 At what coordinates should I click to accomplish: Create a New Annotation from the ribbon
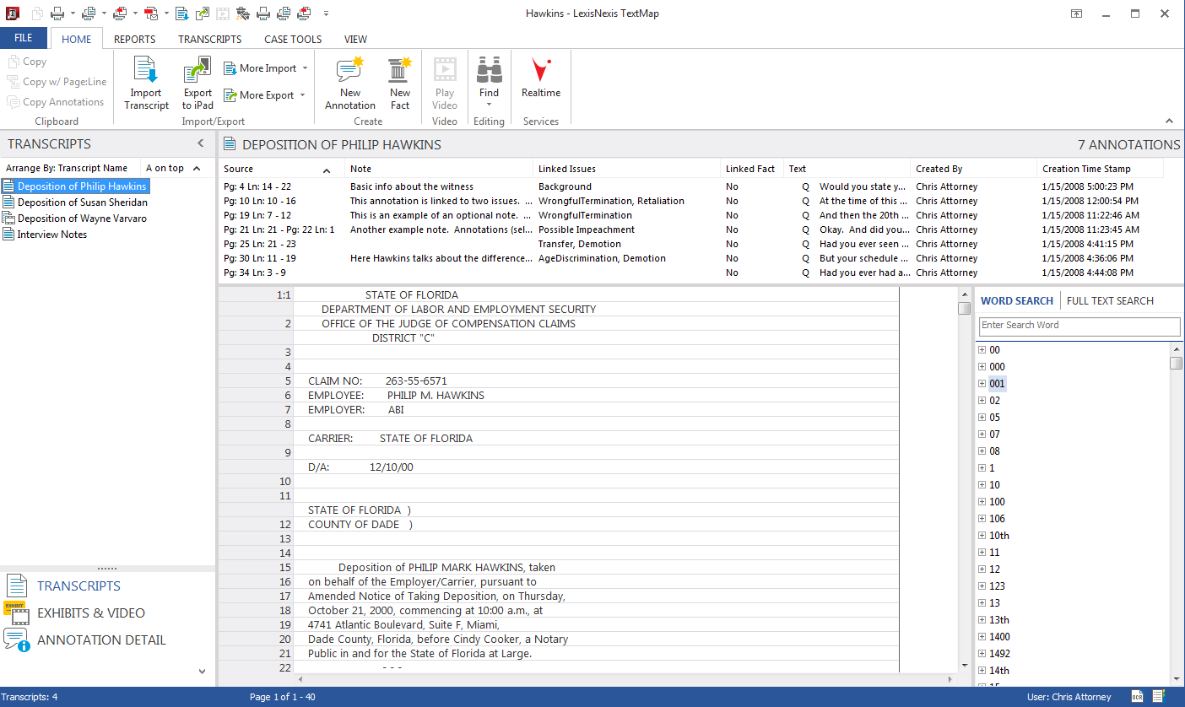[x=350, y=84]
